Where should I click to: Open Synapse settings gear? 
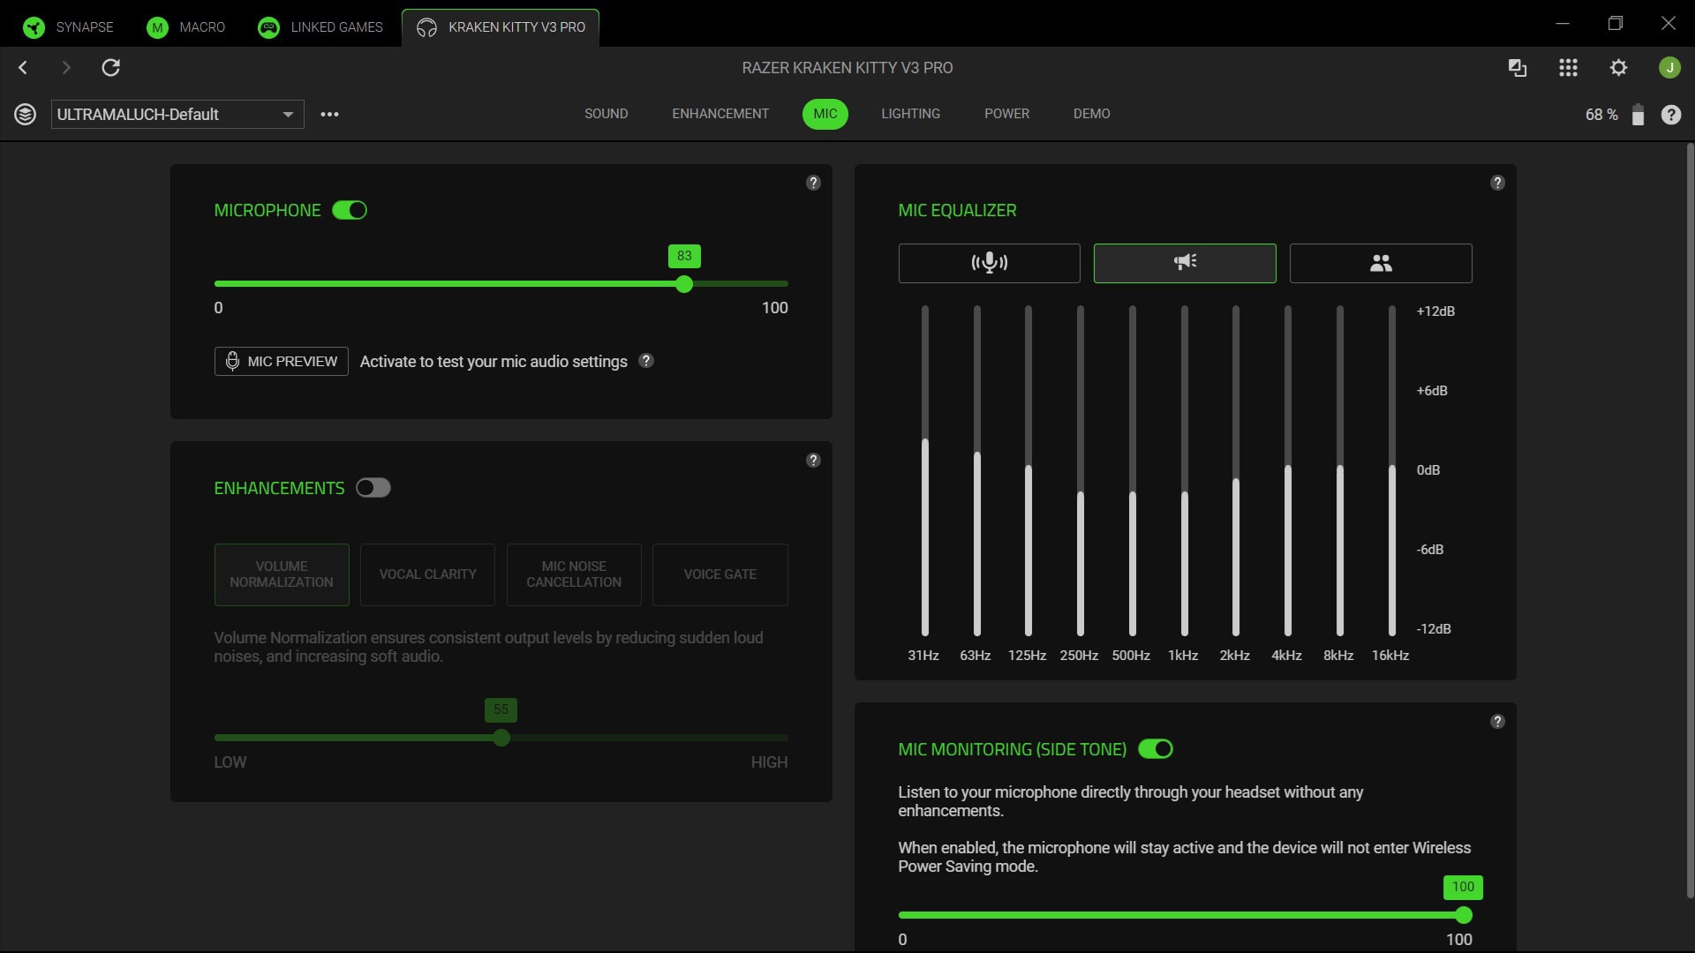tap(1619, 67)
